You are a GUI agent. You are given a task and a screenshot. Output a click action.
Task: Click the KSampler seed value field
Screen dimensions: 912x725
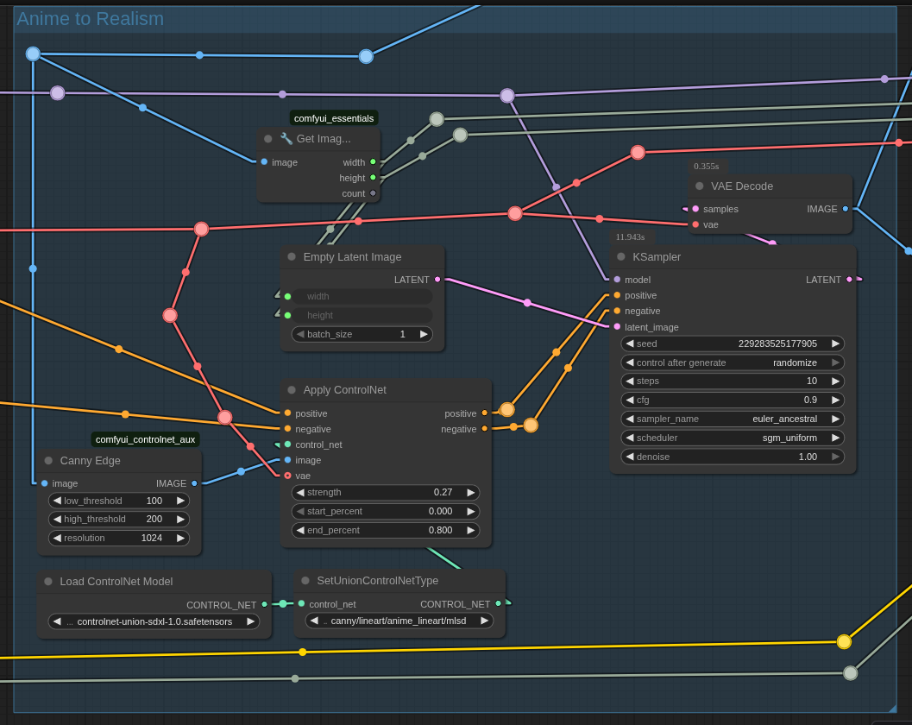click(732, 344)
